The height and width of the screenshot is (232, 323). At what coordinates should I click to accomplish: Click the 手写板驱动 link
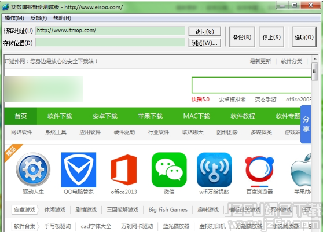point(57,226)
